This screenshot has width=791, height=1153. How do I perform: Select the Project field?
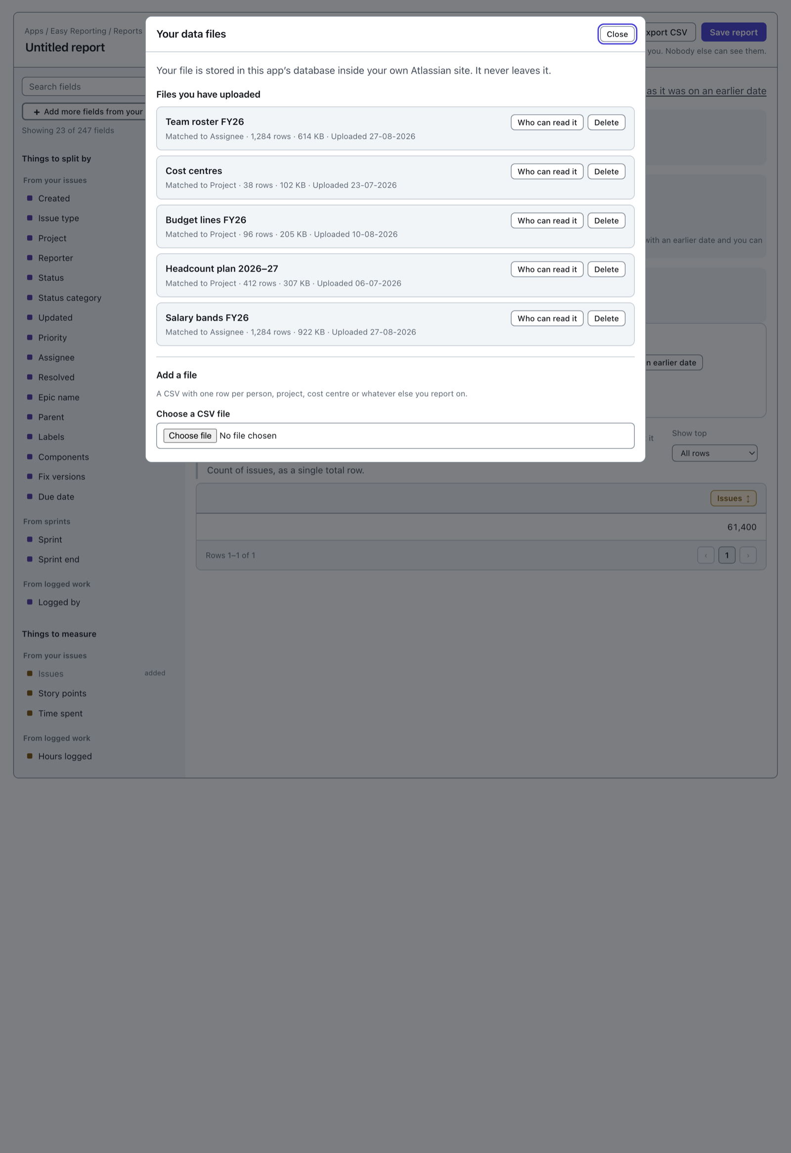tap(52, 238)
